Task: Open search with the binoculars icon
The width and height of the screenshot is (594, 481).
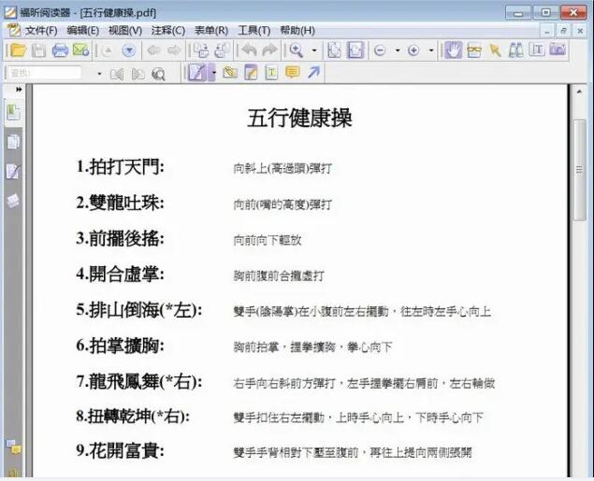Action: coord(515,50)
